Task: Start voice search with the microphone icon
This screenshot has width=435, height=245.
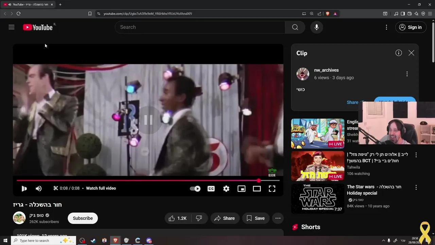Action: (317, 27)
